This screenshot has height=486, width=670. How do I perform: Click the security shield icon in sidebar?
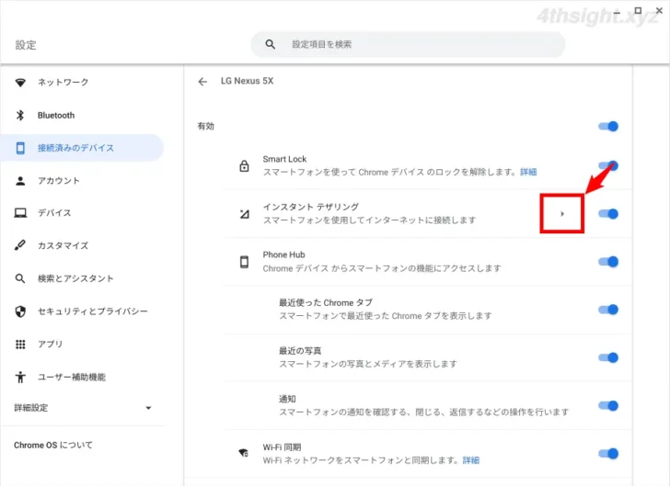coord(20,311)
